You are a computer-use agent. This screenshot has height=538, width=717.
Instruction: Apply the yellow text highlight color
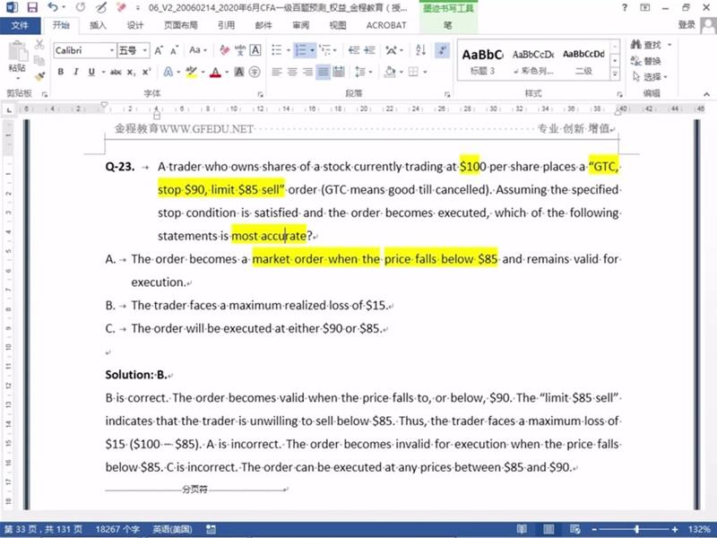(191, 72)
